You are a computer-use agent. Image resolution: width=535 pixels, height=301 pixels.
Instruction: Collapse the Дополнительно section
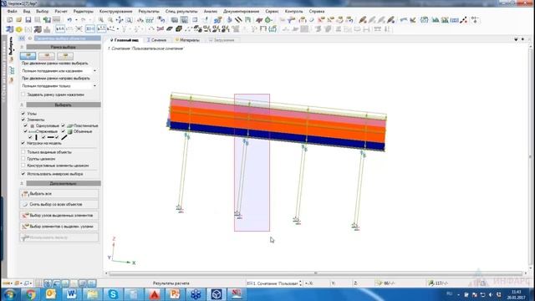tap(22, 183)
